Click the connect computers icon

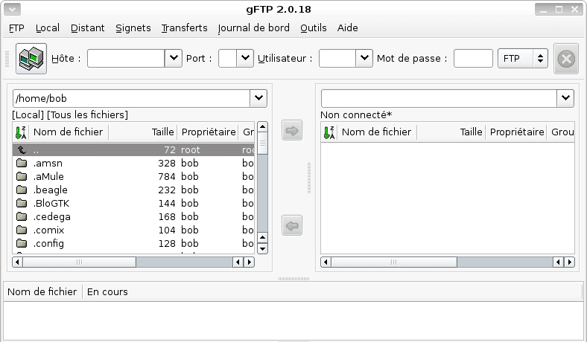tap(31, 58)
